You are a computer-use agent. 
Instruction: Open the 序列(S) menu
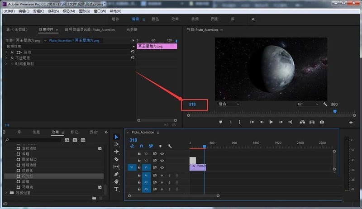coord(53,11)
